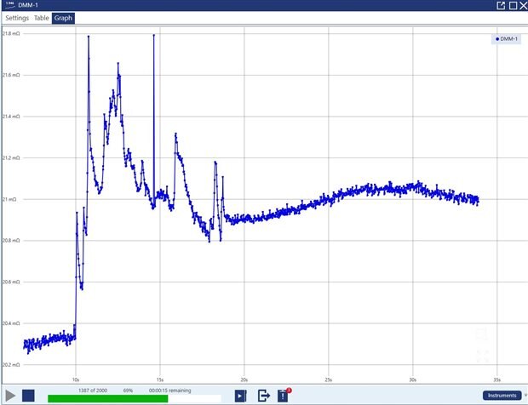
Task: Maximize the DMM-1 panel
Action: coord(513,5)
